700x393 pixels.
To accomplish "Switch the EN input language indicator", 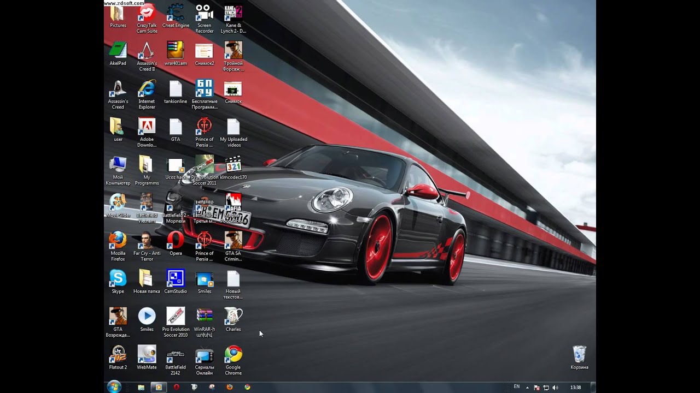I will click(517, 386).
